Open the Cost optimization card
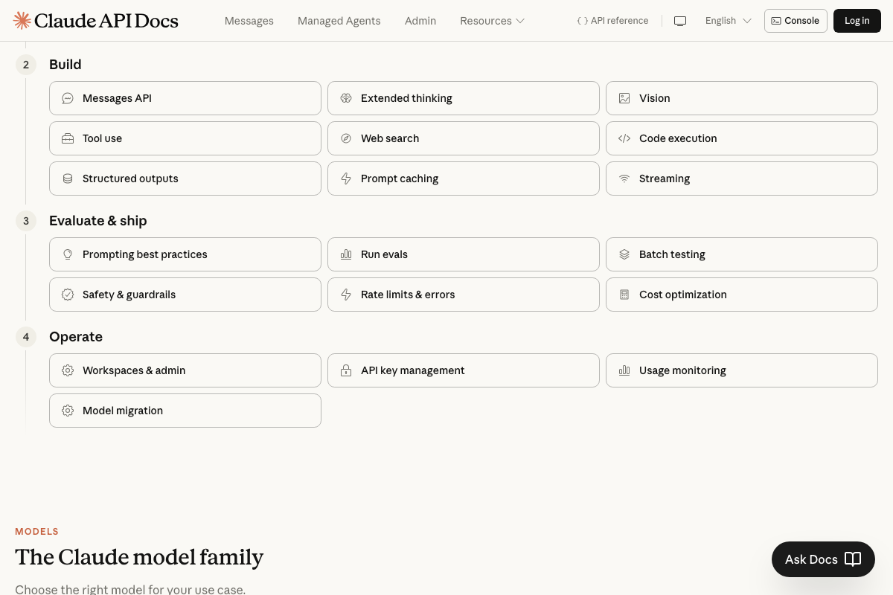Screen dimensions: 893x595 click(x=742, y=295)
